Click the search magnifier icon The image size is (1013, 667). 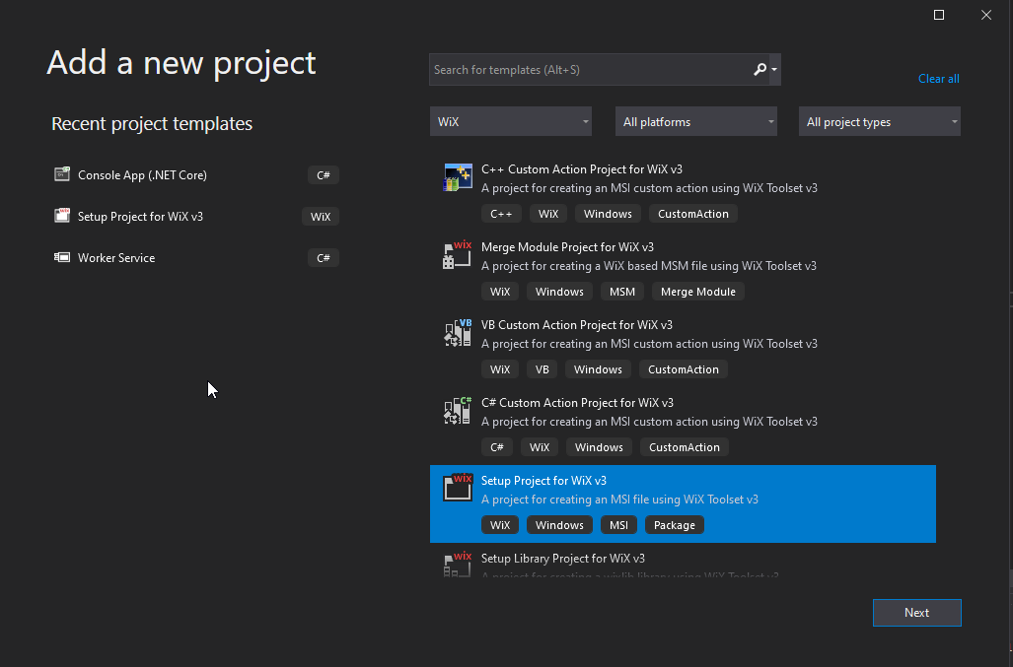click(x=760, y=70)
